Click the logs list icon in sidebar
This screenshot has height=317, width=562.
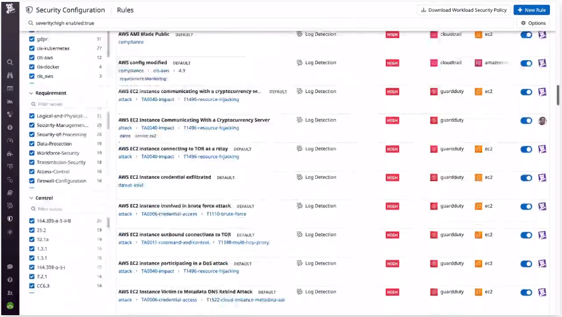pos(10,166)
